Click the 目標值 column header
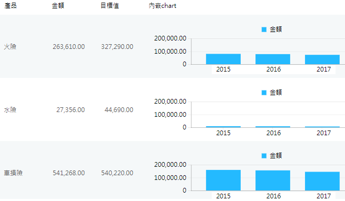 click(110, 6)
